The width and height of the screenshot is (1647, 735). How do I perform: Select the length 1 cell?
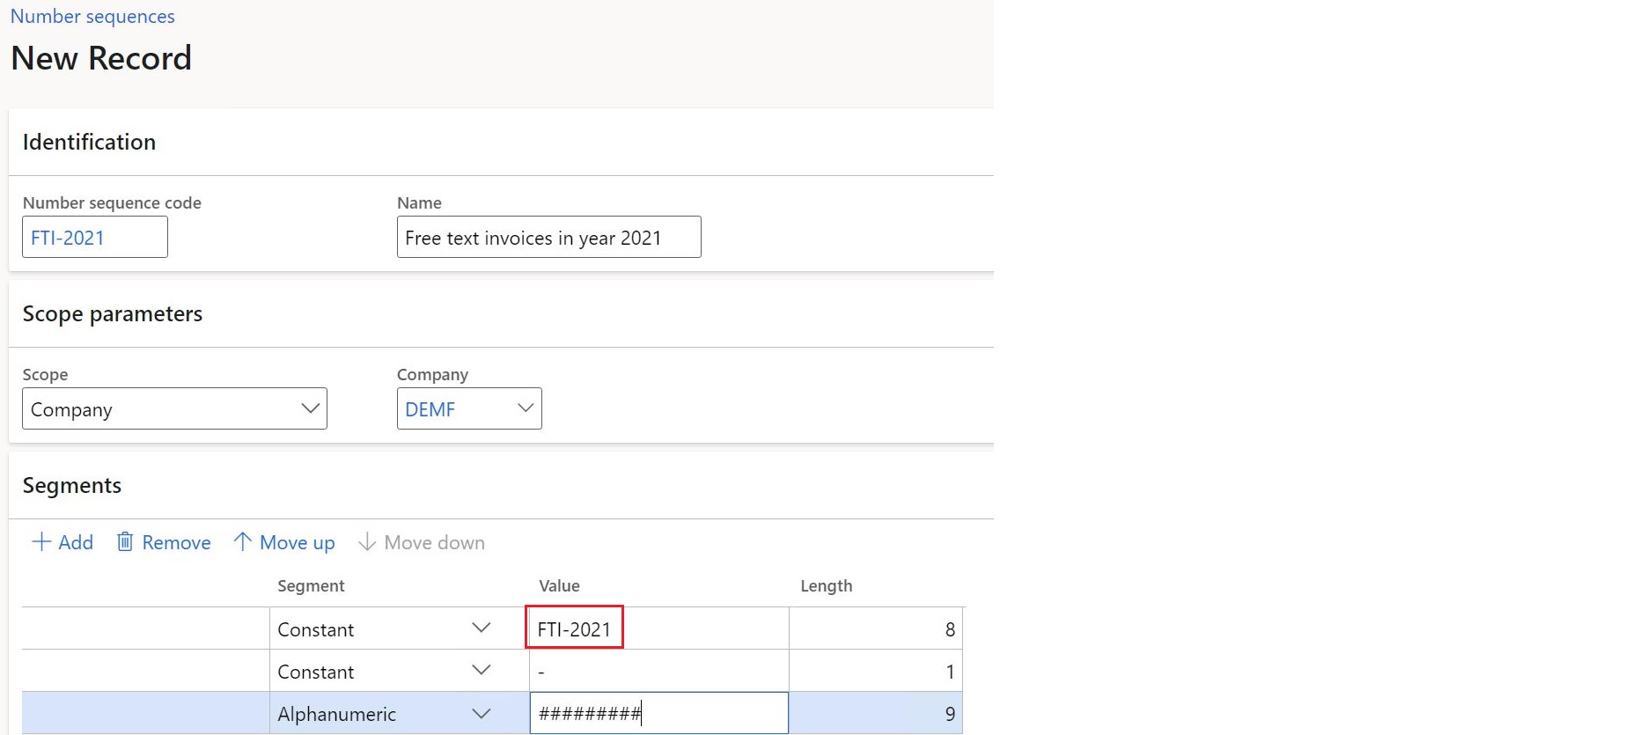click(x=876, y=671)
